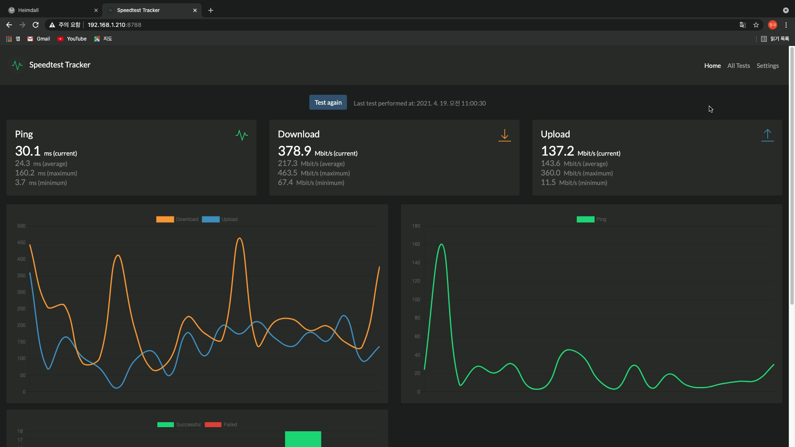Open the apps grid bookmark icon
795x447 pixels.
(x=9, y=39)
